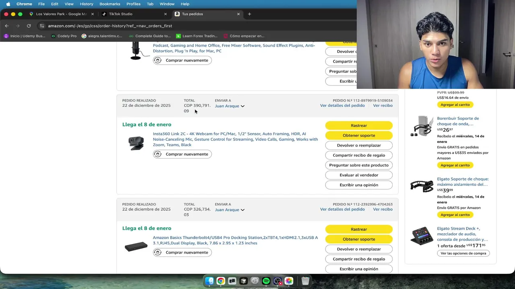Open Help menu

(x=185, y=4)
